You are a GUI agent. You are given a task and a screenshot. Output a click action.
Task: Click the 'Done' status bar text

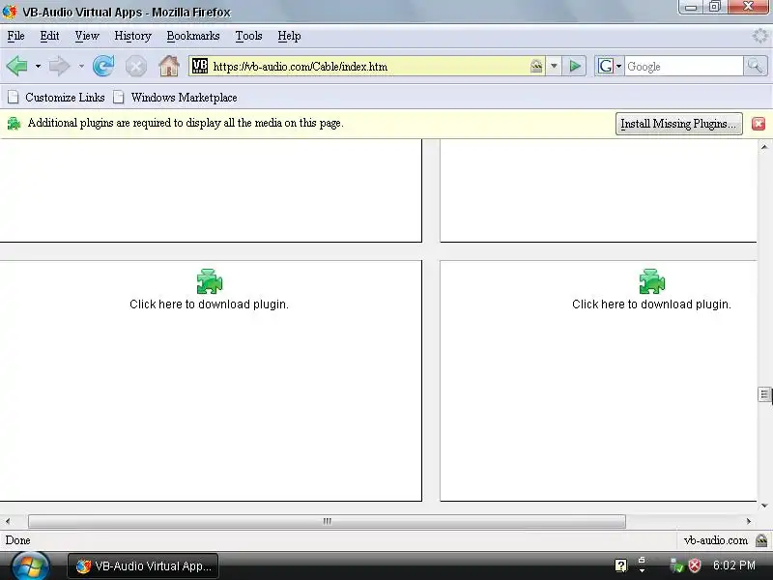click(17, 540)
